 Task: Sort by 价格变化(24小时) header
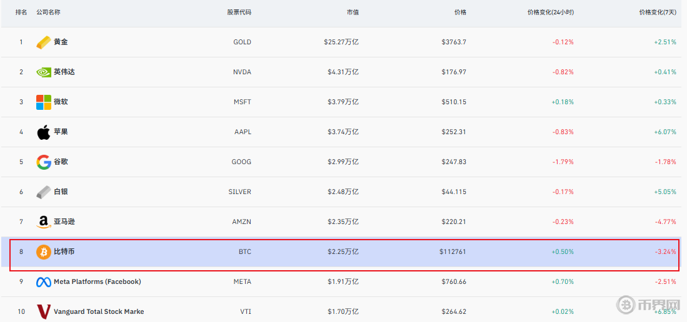pos(550,12)
